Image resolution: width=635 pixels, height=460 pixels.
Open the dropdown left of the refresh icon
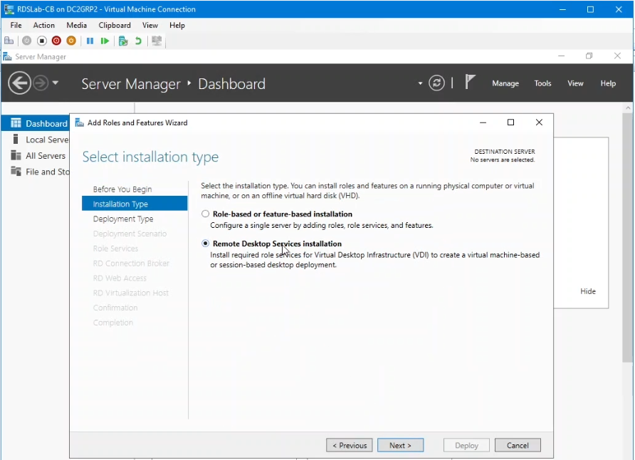click(x=420, y=83)
